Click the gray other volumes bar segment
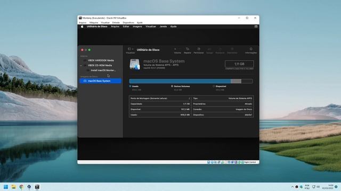341x191 pixels. (x=236, y=81)
